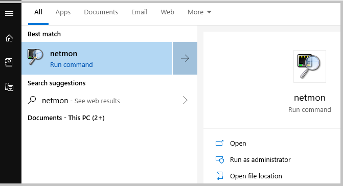Screen dimensions: 343x186
Task: Click the netmon magnifier icon in Best match
Action: point(35,57)
